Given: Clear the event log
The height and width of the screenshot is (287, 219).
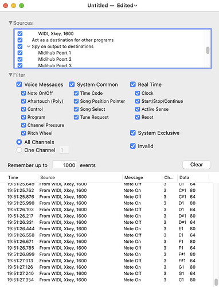Looking at the screenshot, I should 197,165.
